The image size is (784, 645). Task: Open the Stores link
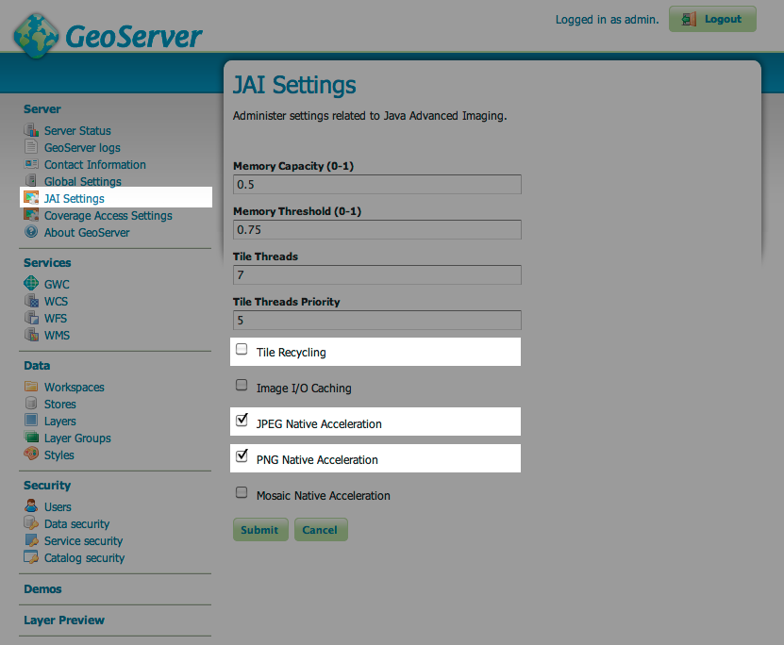(60, 405)
